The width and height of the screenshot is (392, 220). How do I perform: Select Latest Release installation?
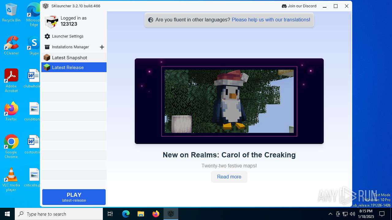[x=74, y=67]
